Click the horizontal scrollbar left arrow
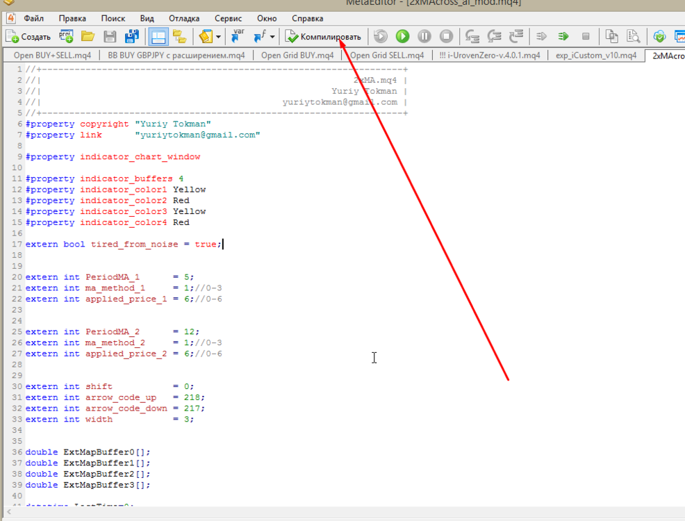Screen dimensions: 685x521 click(9, 512)
